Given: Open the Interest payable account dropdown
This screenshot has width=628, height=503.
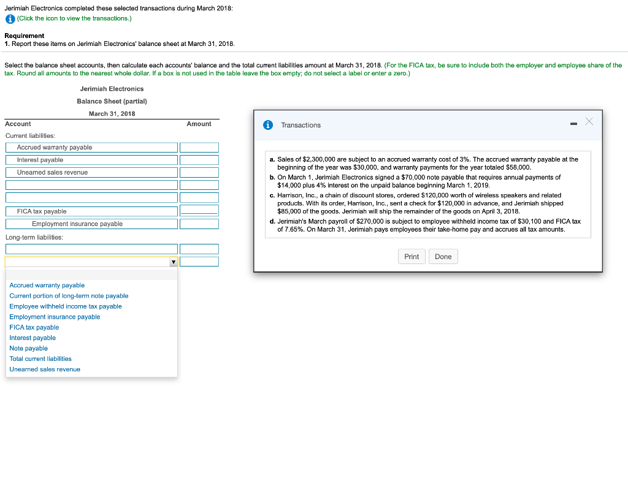Looking at the screenshot, I should [91, 160].
